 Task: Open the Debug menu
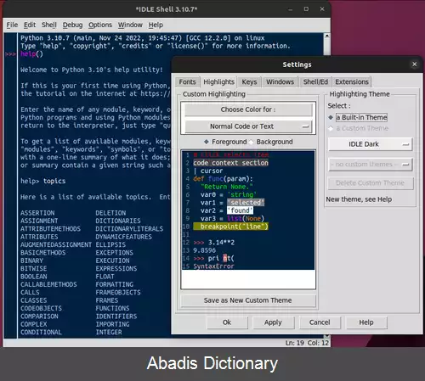(x=72, y=25)
